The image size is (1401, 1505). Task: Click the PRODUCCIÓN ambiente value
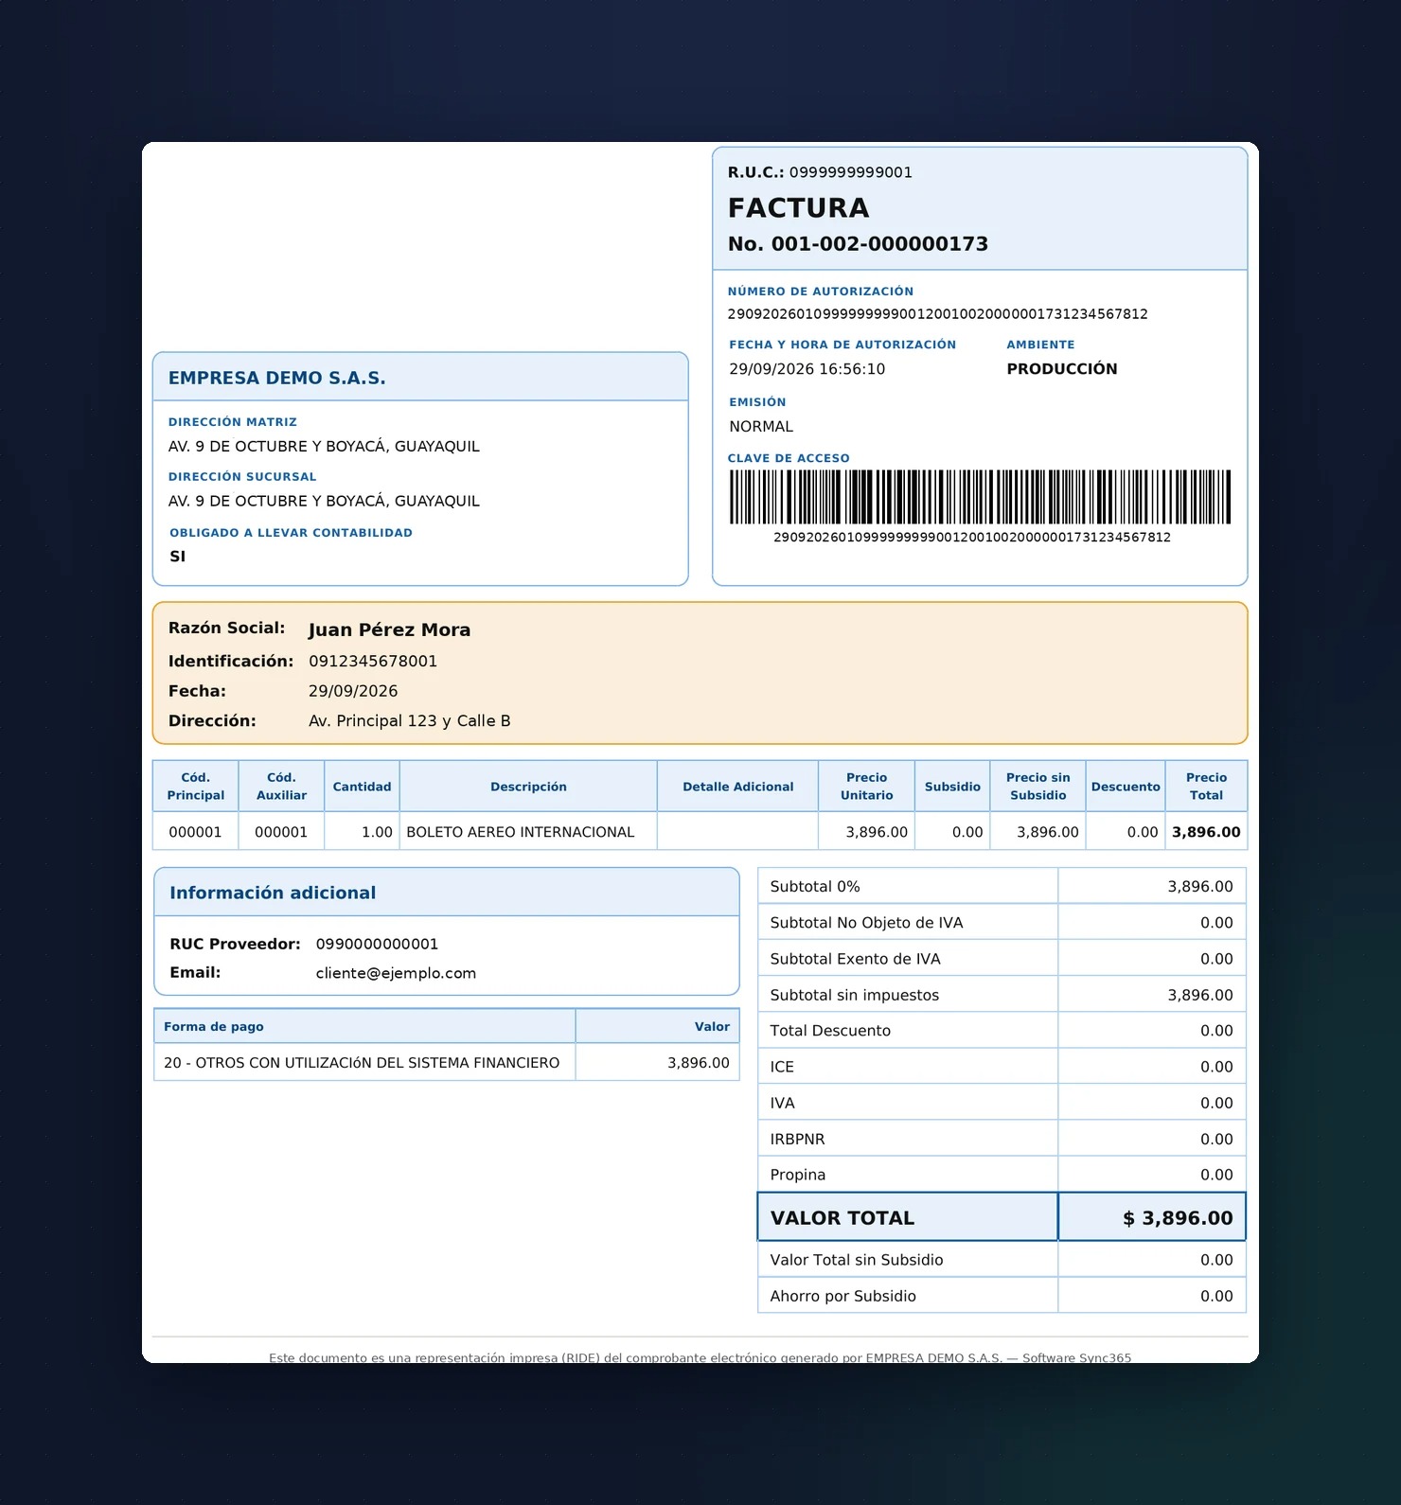tap(1061, 369)
